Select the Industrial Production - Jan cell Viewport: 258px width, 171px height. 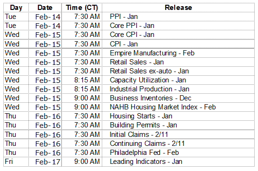tap(178, 89)
